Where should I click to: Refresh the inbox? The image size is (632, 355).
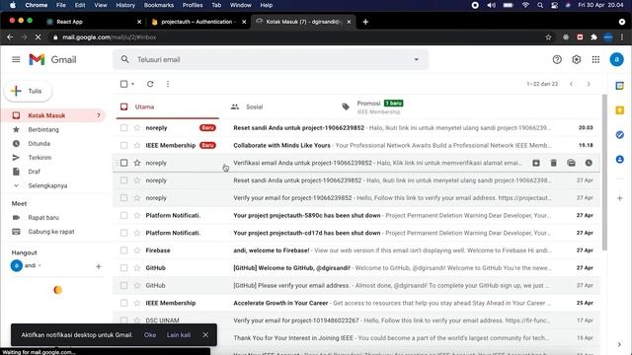coord(150,84)
